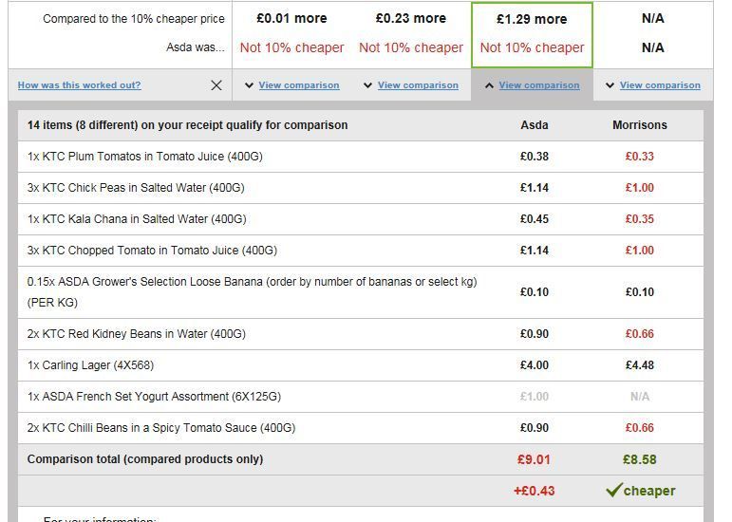732x522 pixels.
Task: Click Morrisons price £0.10 for Loose Banana
Action: pyautogui.click(x=640, y=292)
